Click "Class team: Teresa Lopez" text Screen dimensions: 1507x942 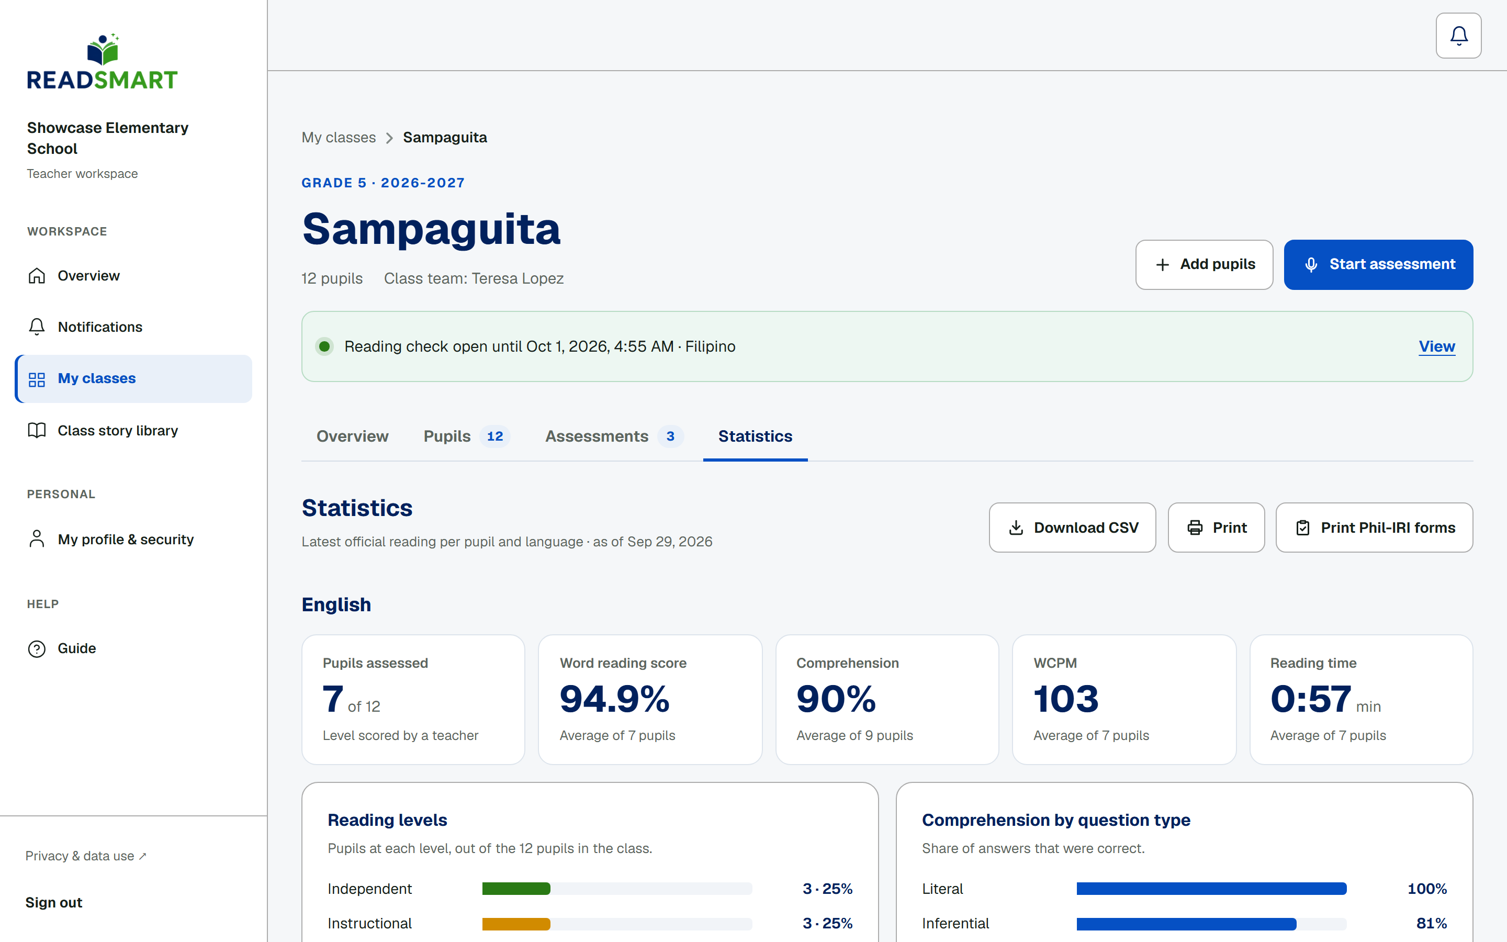coord(473,278)
